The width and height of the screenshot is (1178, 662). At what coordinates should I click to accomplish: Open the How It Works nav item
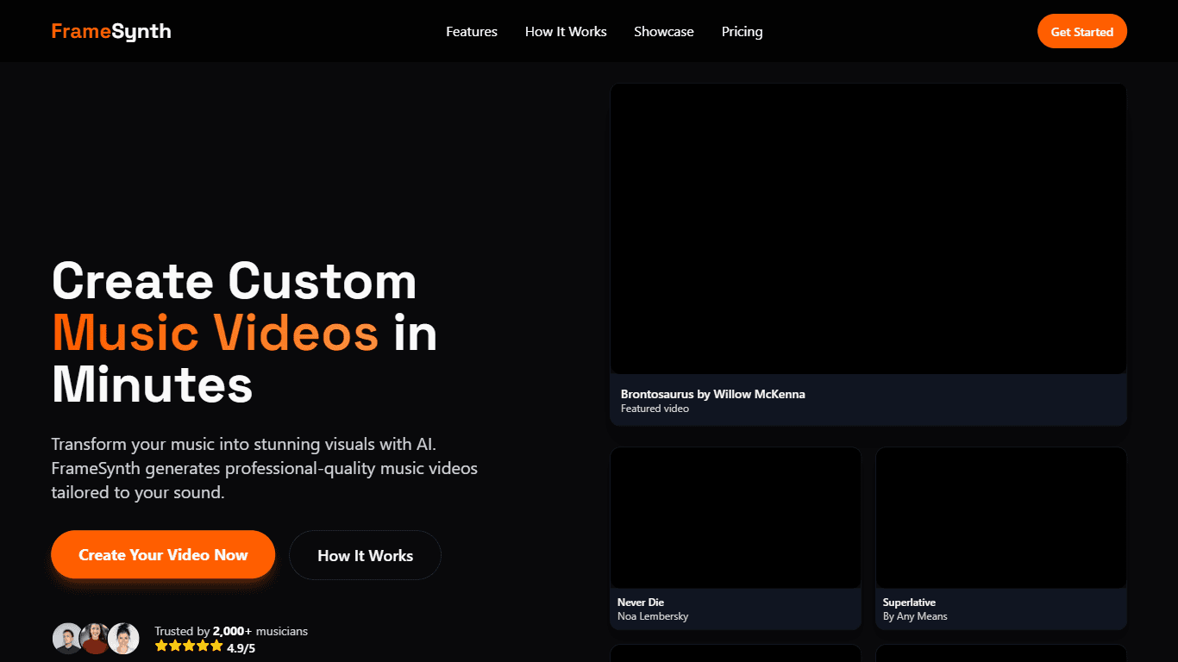pos(566,32)
